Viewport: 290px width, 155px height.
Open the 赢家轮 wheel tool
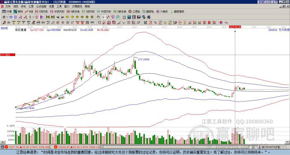pyautogui.click(x=148, y=11)
